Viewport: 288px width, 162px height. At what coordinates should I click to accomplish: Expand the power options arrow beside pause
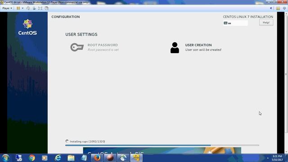click(22, 8)
